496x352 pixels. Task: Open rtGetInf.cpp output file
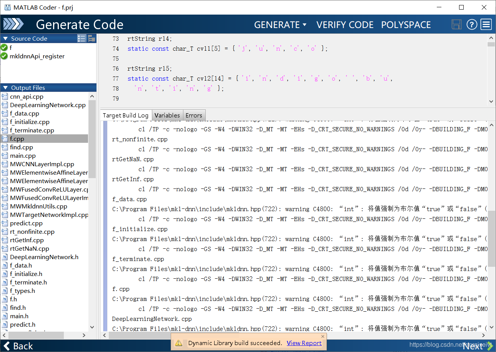pos(27,240)
